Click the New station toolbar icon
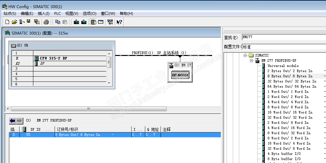326x163 pixels. coord(7,22)
